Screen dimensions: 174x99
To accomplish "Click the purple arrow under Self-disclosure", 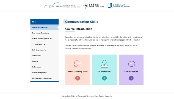I will (x=131, y=78).
